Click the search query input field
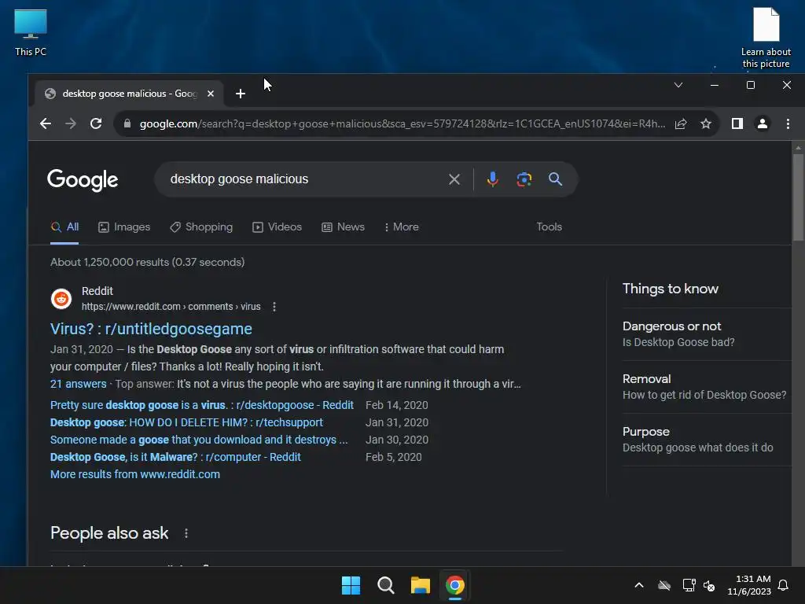 coord(303,179)
